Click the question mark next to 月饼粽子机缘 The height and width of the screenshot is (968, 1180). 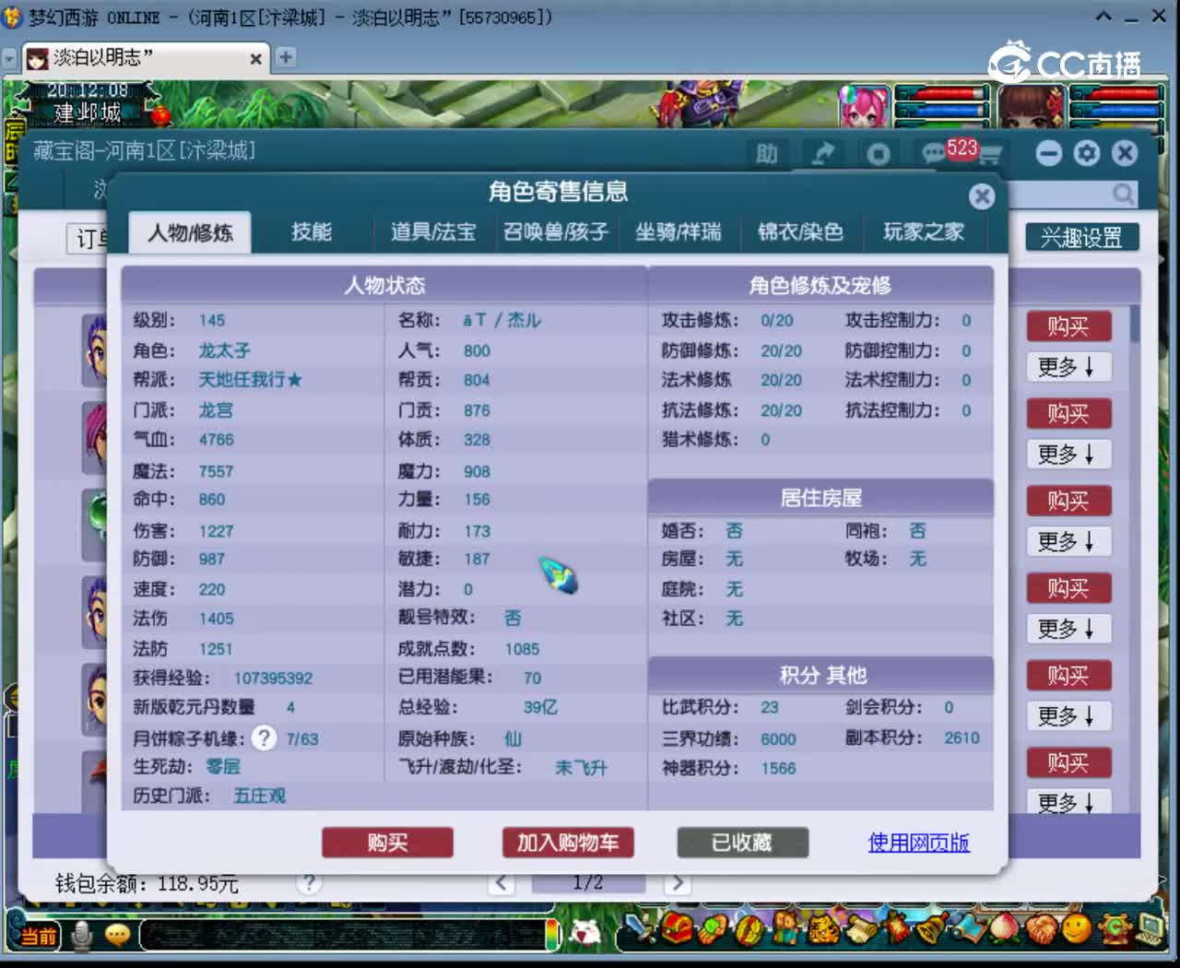[x=264, y=738]
